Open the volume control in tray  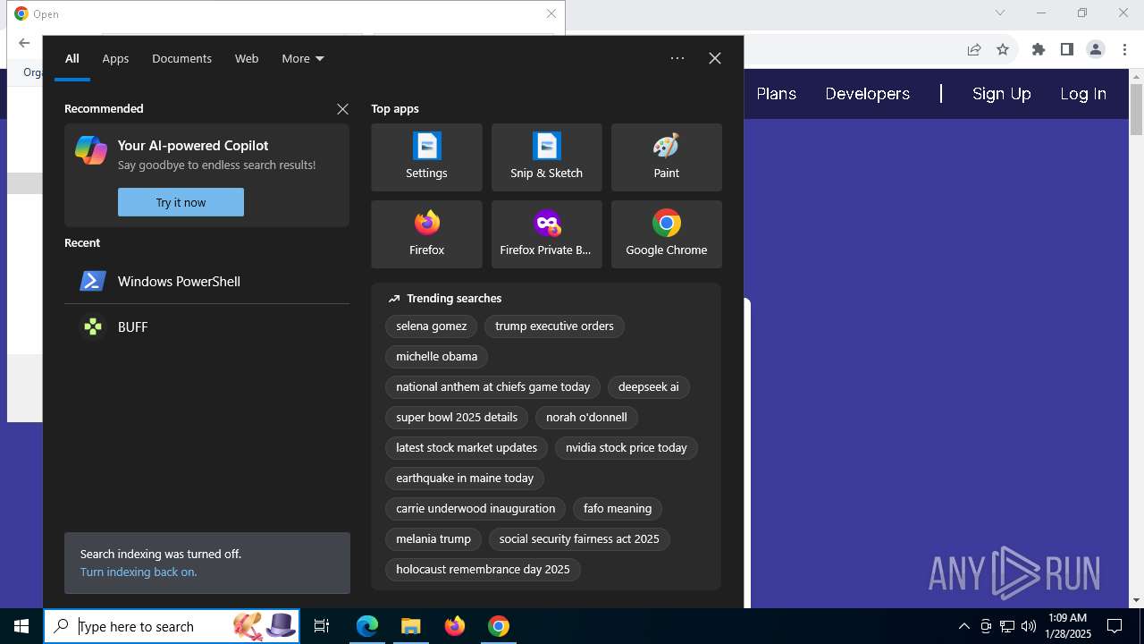coord(1029,626)
